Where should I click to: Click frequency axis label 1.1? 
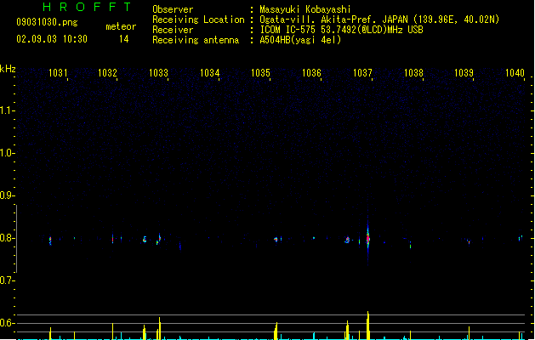click(7, 110)
